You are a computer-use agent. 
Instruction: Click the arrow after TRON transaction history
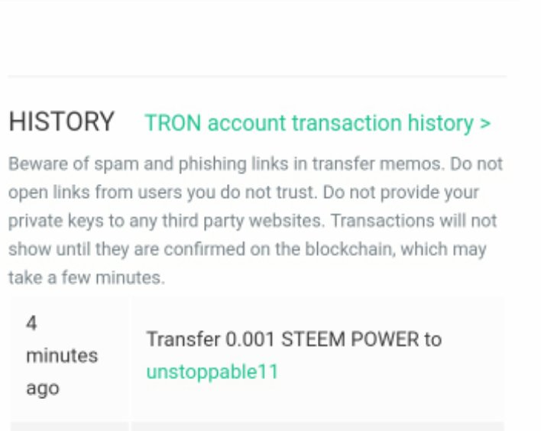[x=484, y=124]
